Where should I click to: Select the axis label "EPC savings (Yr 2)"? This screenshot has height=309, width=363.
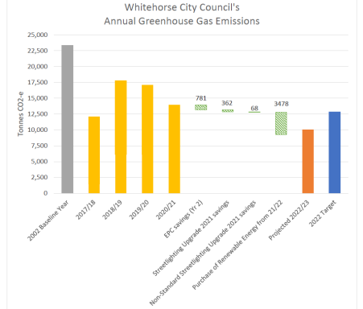pyautogui.click(x=184, y=219)
